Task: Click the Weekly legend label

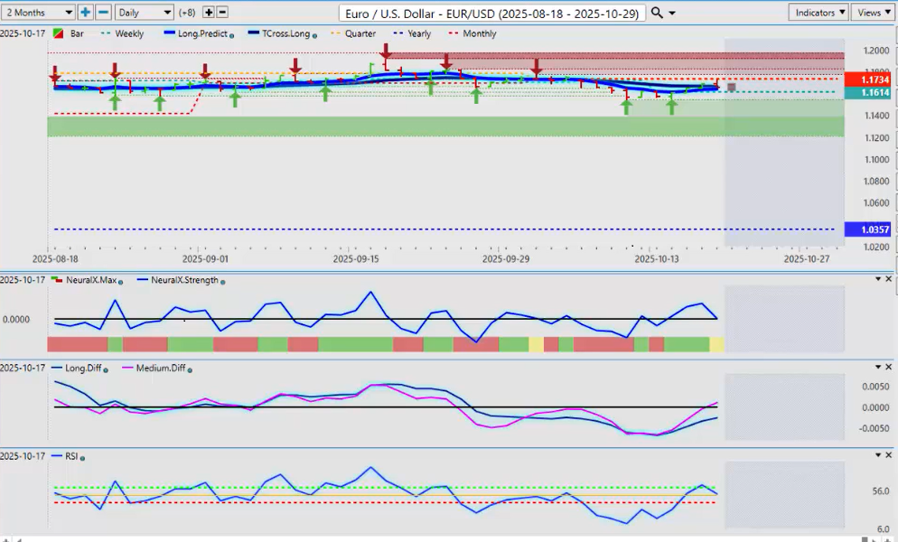Action: click(x=128, y=33)
